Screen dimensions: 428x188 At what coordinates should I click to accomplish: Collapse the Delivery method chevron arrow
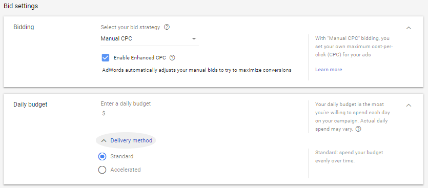(x=104, y=141)
